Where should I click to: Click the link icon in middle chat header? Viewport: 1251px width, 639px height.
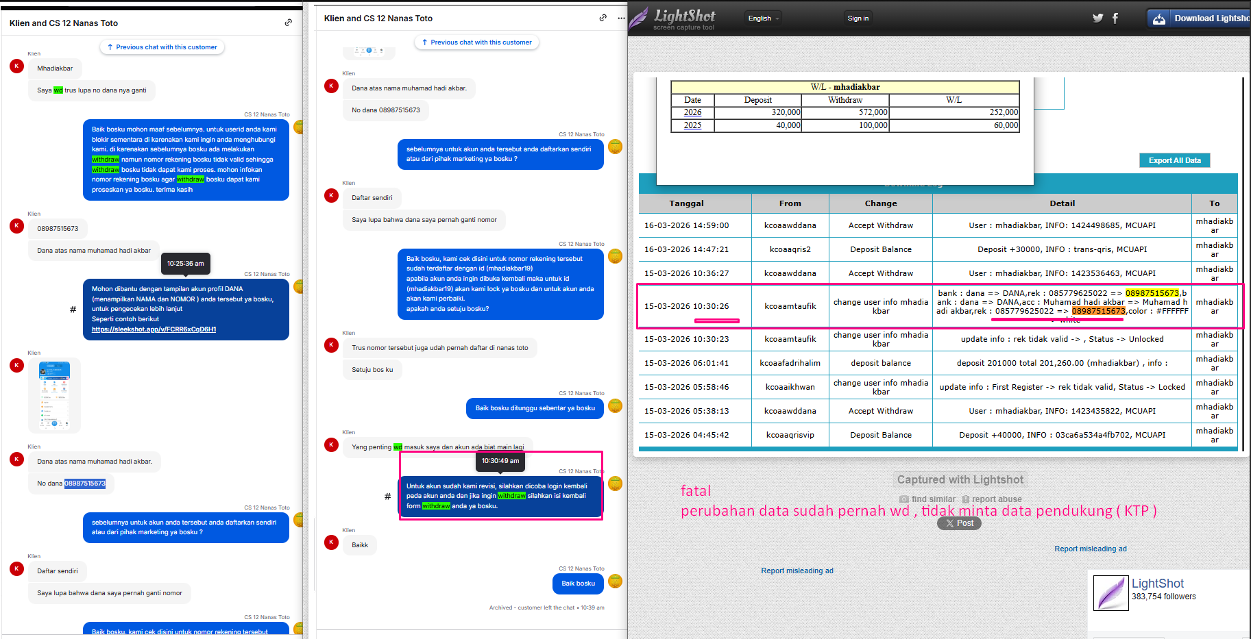click(x=603, y=18)
